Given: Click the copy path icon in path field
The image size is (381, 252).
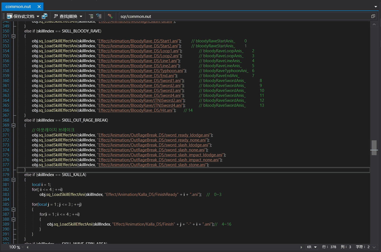Looking at the screenshot, I should (x=373, y=16).
